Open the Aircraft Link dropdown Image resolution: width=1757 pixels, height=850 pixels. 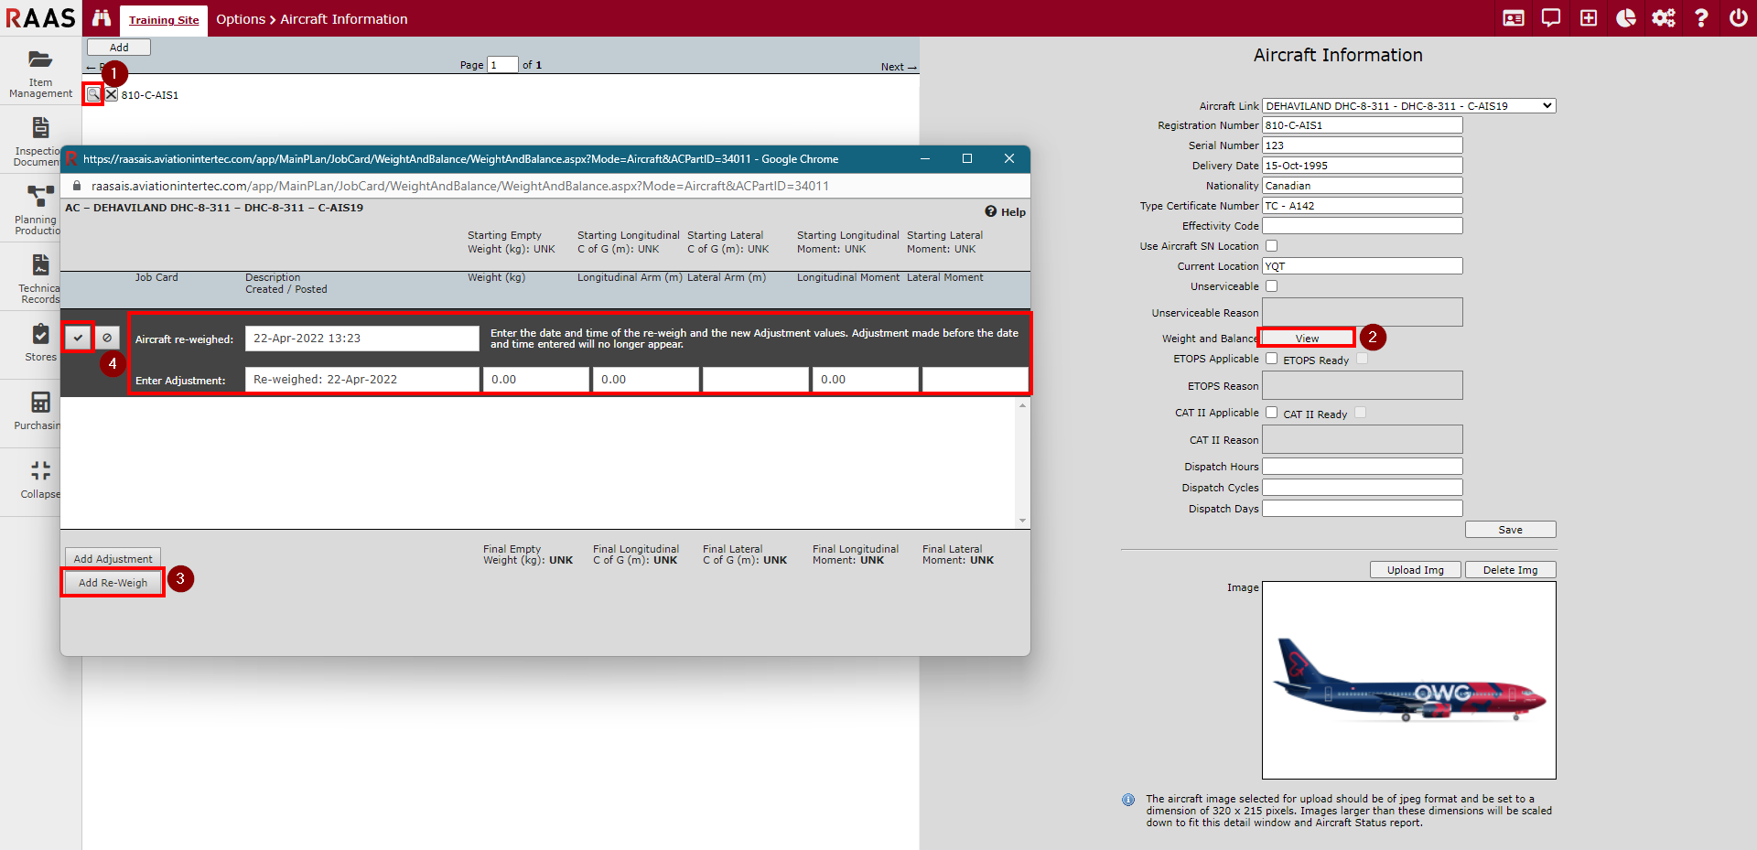(1409, 105)
